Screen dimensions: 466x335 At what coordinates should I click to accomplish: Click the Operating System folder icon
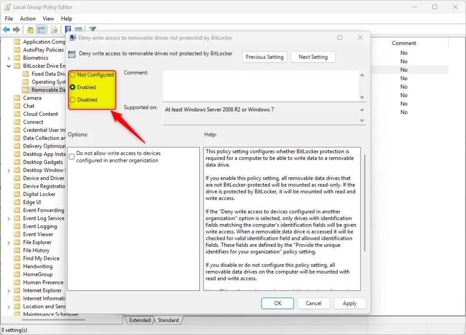[26, 82]
